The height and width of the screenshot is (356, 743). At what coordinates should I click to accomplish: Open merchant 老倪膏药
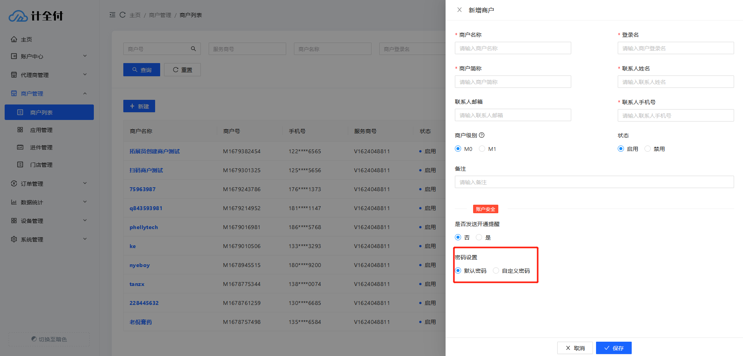point(140,322)
